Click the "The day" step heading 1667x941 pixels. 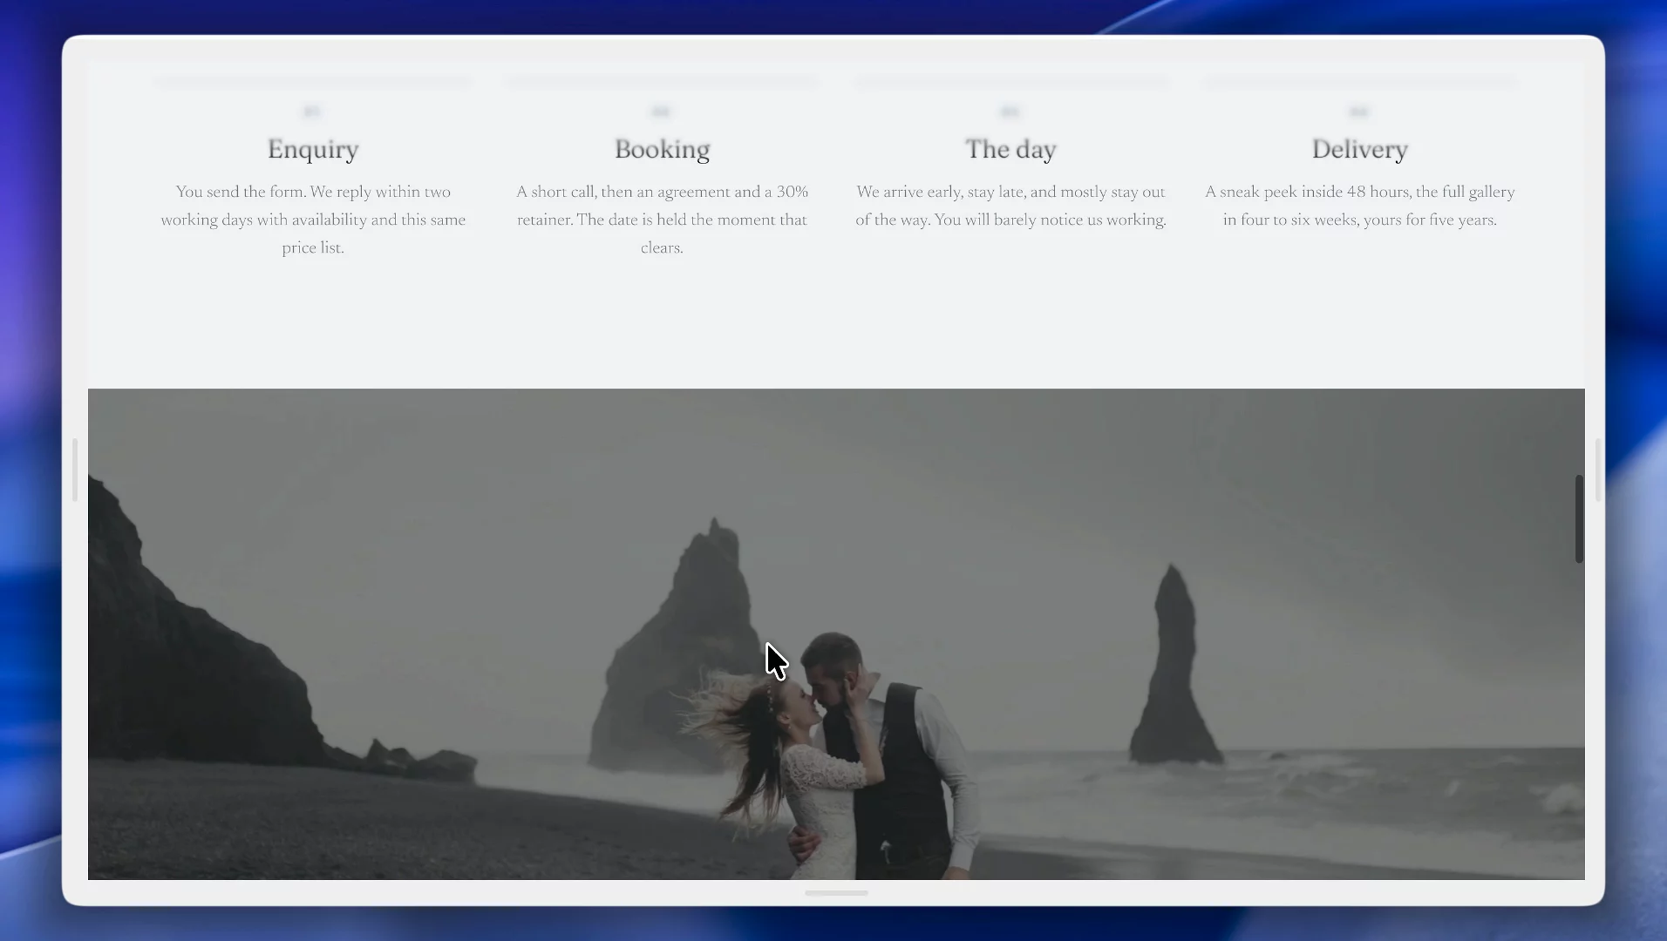coord(1010,150)
